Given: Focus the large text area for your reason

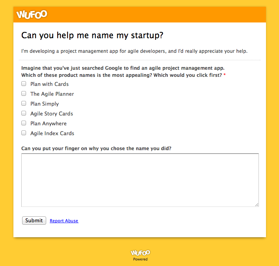Looking at the screenshot, I should (x=140, y=180).
